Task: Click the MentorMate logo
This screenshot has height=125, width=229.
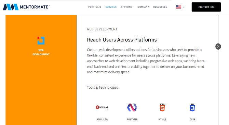Action: tap(26, 7)
